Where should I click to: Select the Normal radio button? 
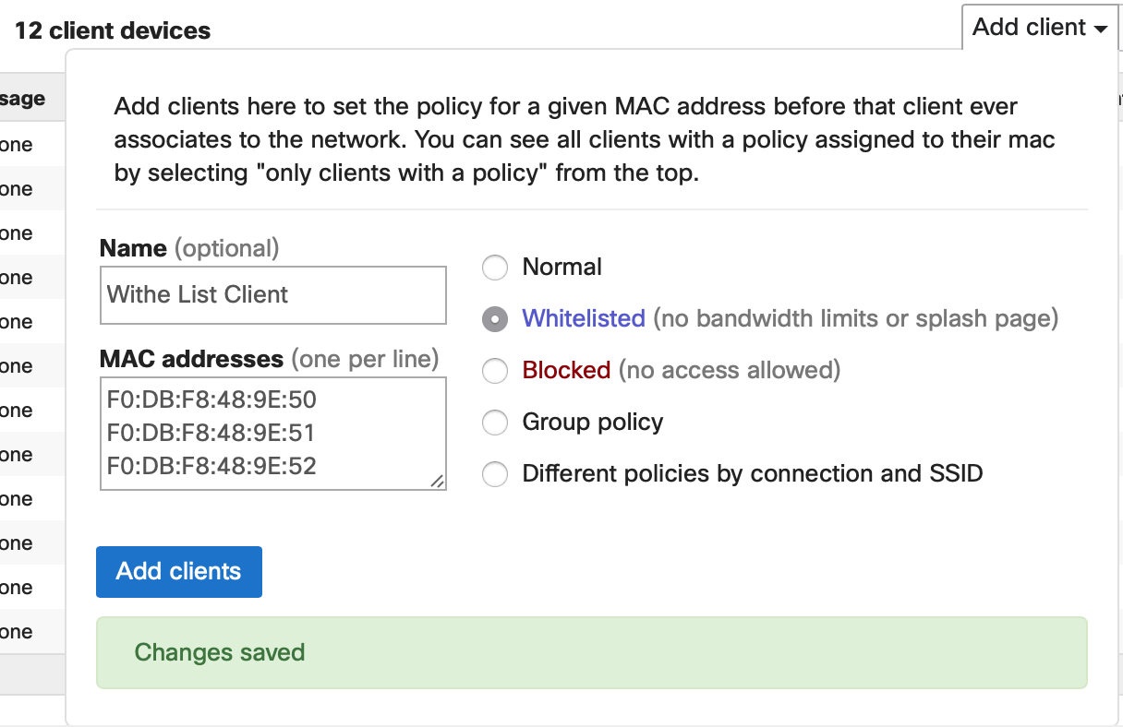(x=496, y=268)
